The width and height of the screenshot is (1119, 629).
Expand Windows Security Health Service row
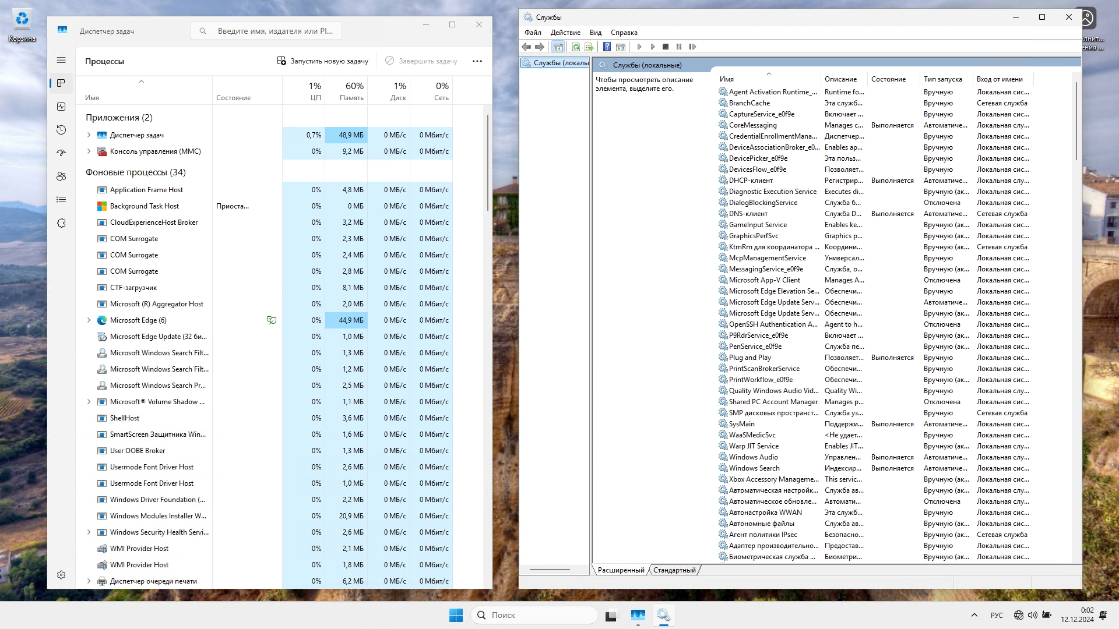pos(89,532)
